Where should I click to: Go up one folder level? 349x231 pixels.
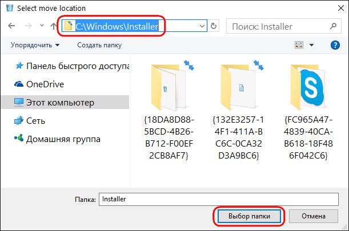tap(54, 26)
